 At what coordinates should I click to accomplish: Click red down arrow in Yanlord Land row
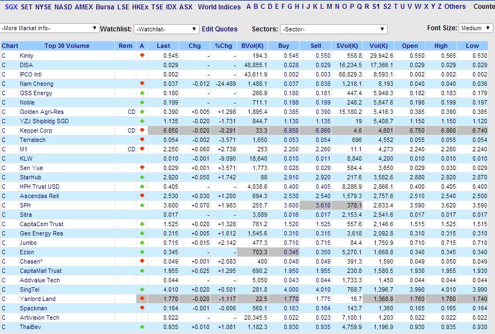tap(142, 298)
